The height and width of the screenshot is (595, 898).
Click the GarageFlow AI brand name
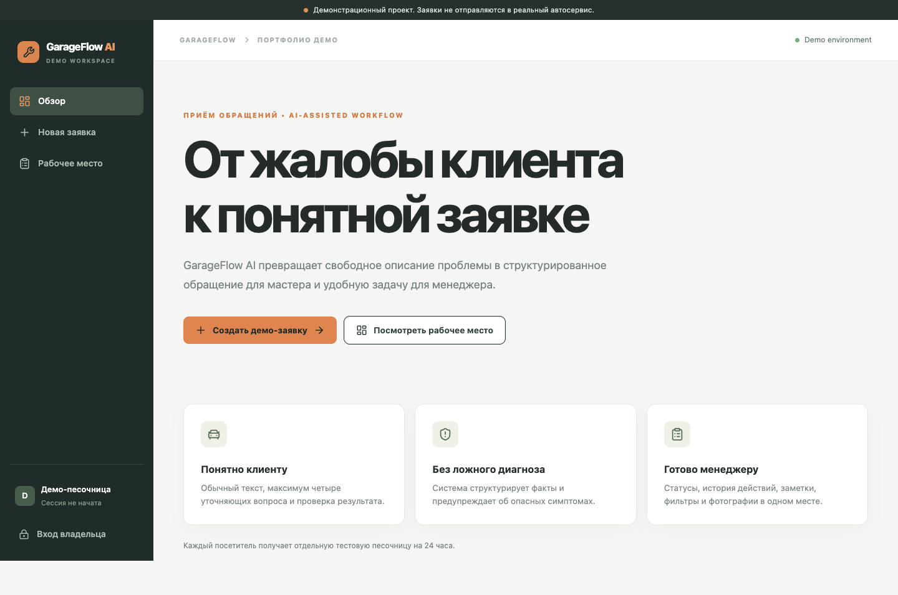tap(80, 47)
